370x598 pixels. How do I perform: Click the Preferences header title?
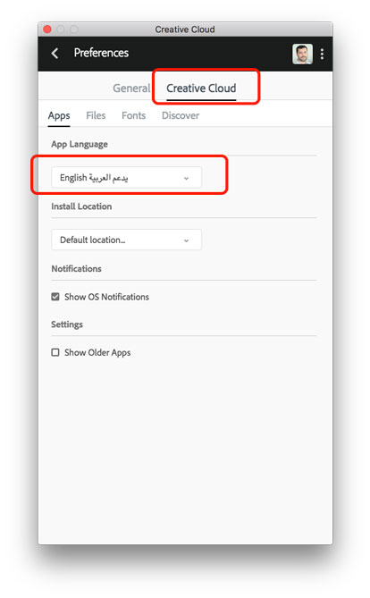101,53
